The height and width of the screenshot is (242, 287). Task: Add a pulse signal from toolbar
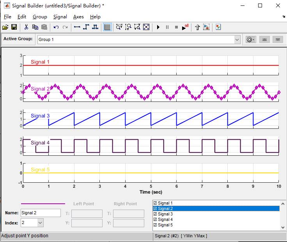(95, 27)
